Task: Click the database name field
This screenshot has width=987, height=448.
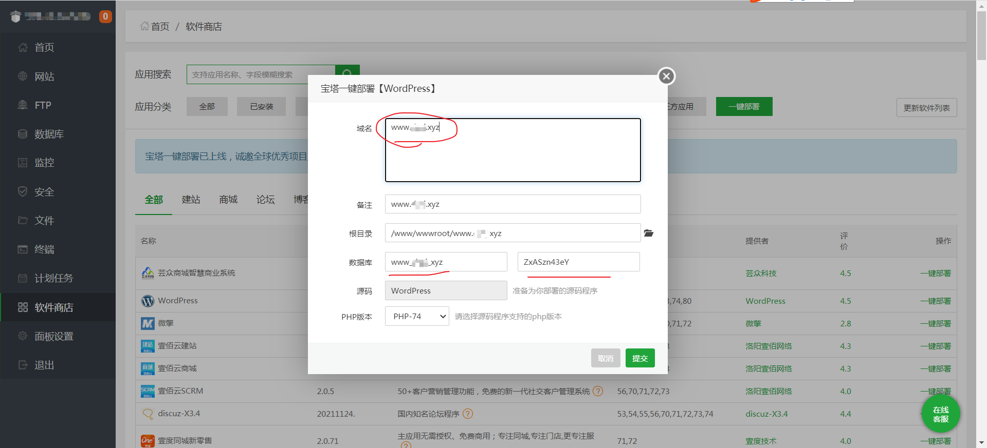Action: (x=446, y=262)
